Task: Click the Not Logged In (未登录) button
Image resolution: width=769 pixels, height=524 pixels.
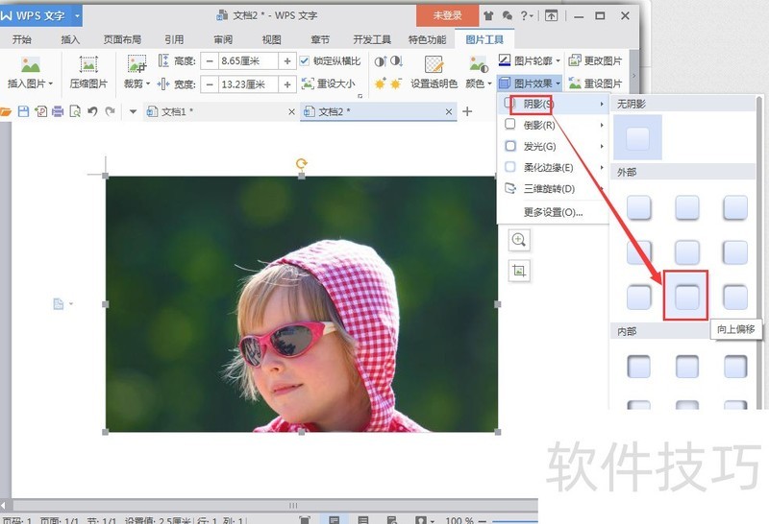Action: click(447, 15)
